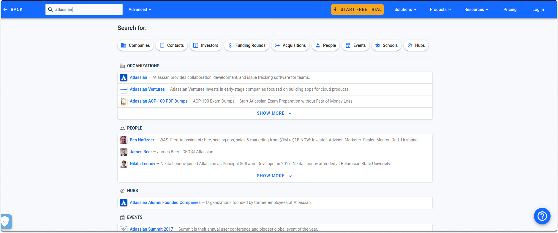
Task: Click James Beer CFO description text
Action: pyautogui.click(x=185, y=152)
